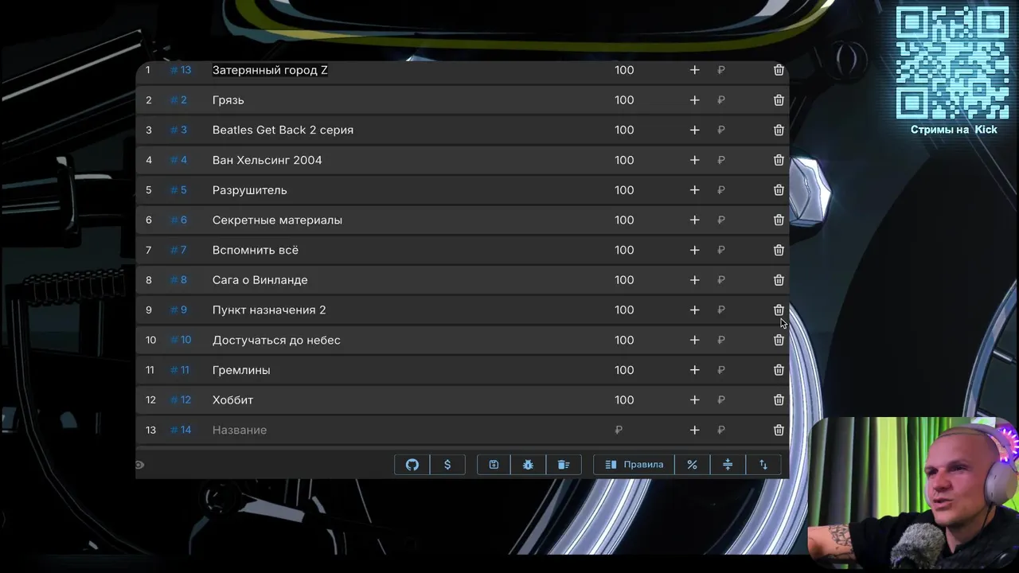Click the QR code for Kick streams

tap(952, 63)
